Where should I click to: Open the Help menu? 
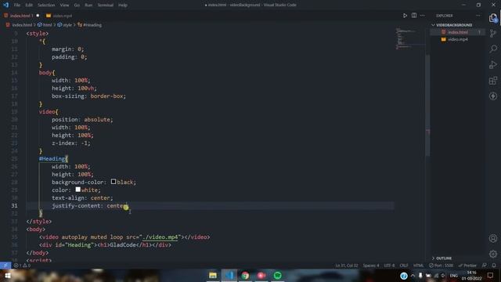click(x=123, y=5)
